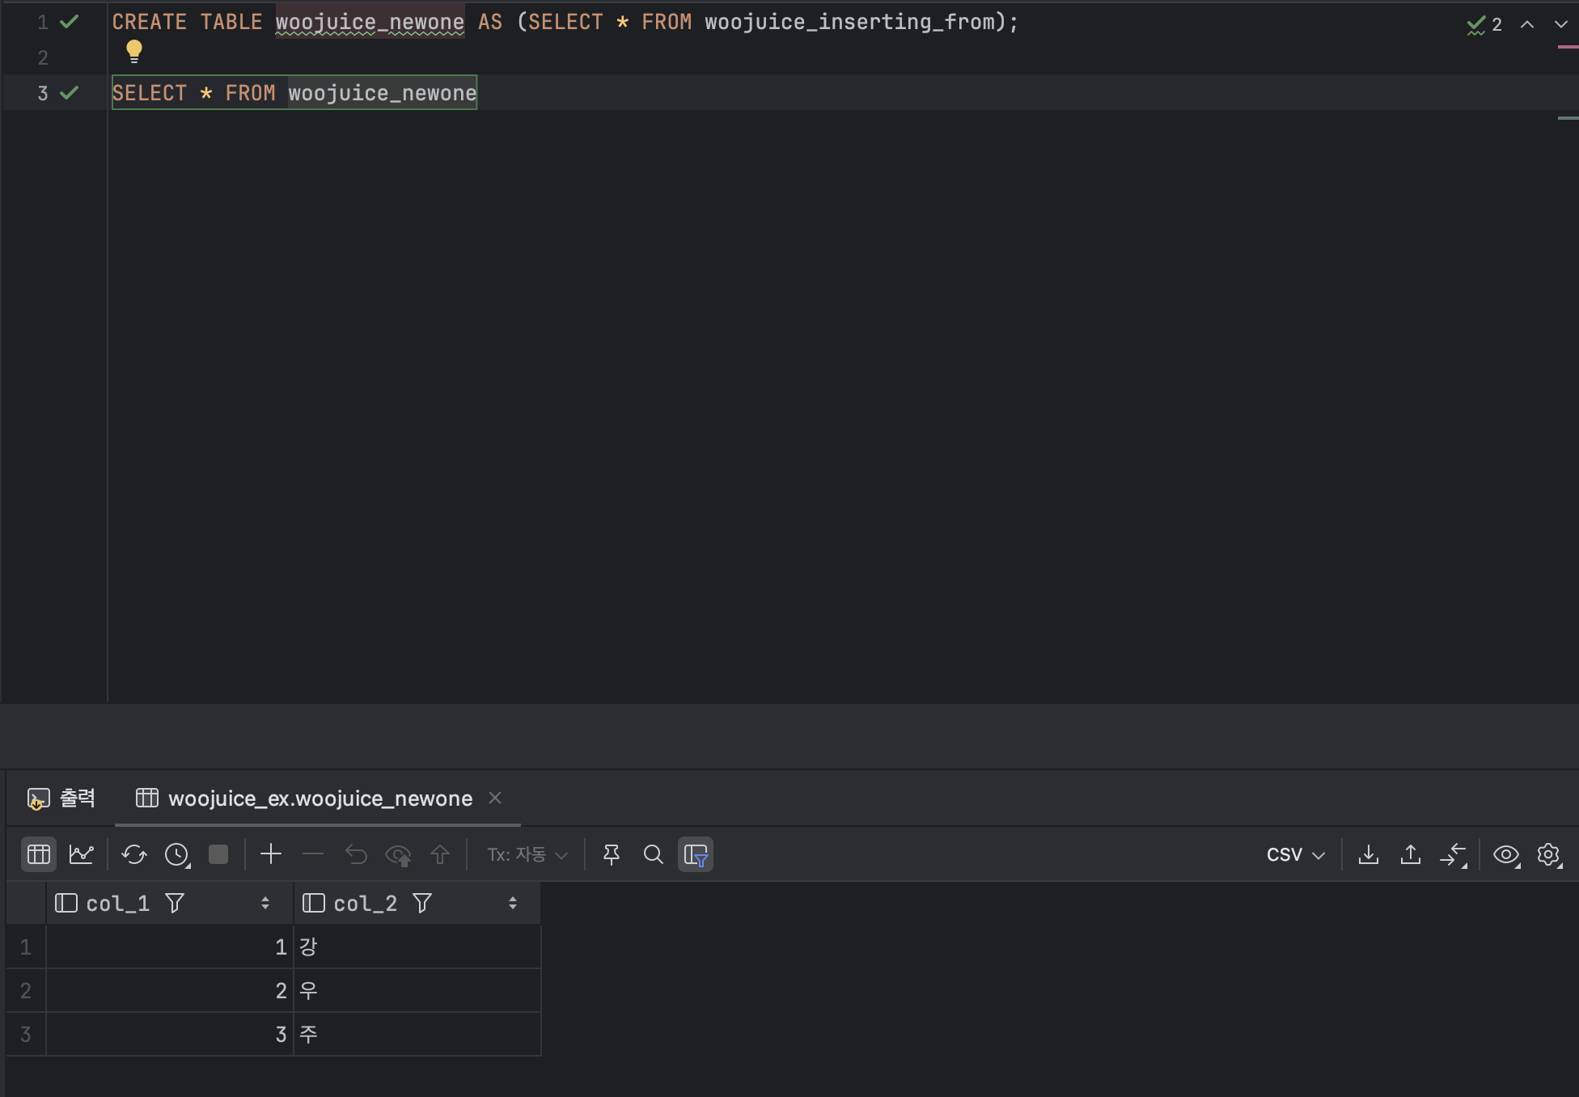
Task: Add a new row with plus
Action: [x=271, y=854]
